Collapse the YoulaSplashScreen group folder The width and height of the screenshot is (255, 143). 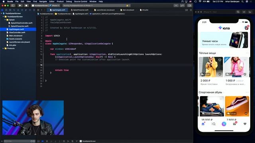click(3, 17)
